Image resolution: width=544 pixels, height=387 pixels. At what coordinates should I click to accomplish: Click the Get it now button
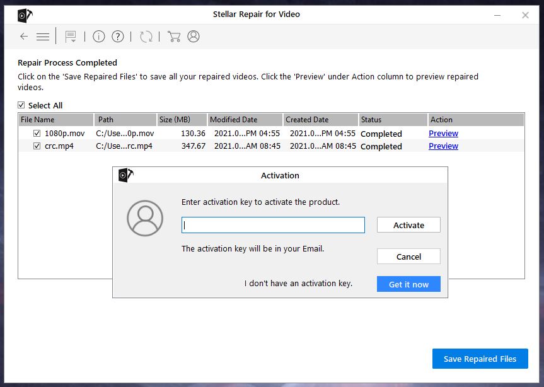(408, 284)
